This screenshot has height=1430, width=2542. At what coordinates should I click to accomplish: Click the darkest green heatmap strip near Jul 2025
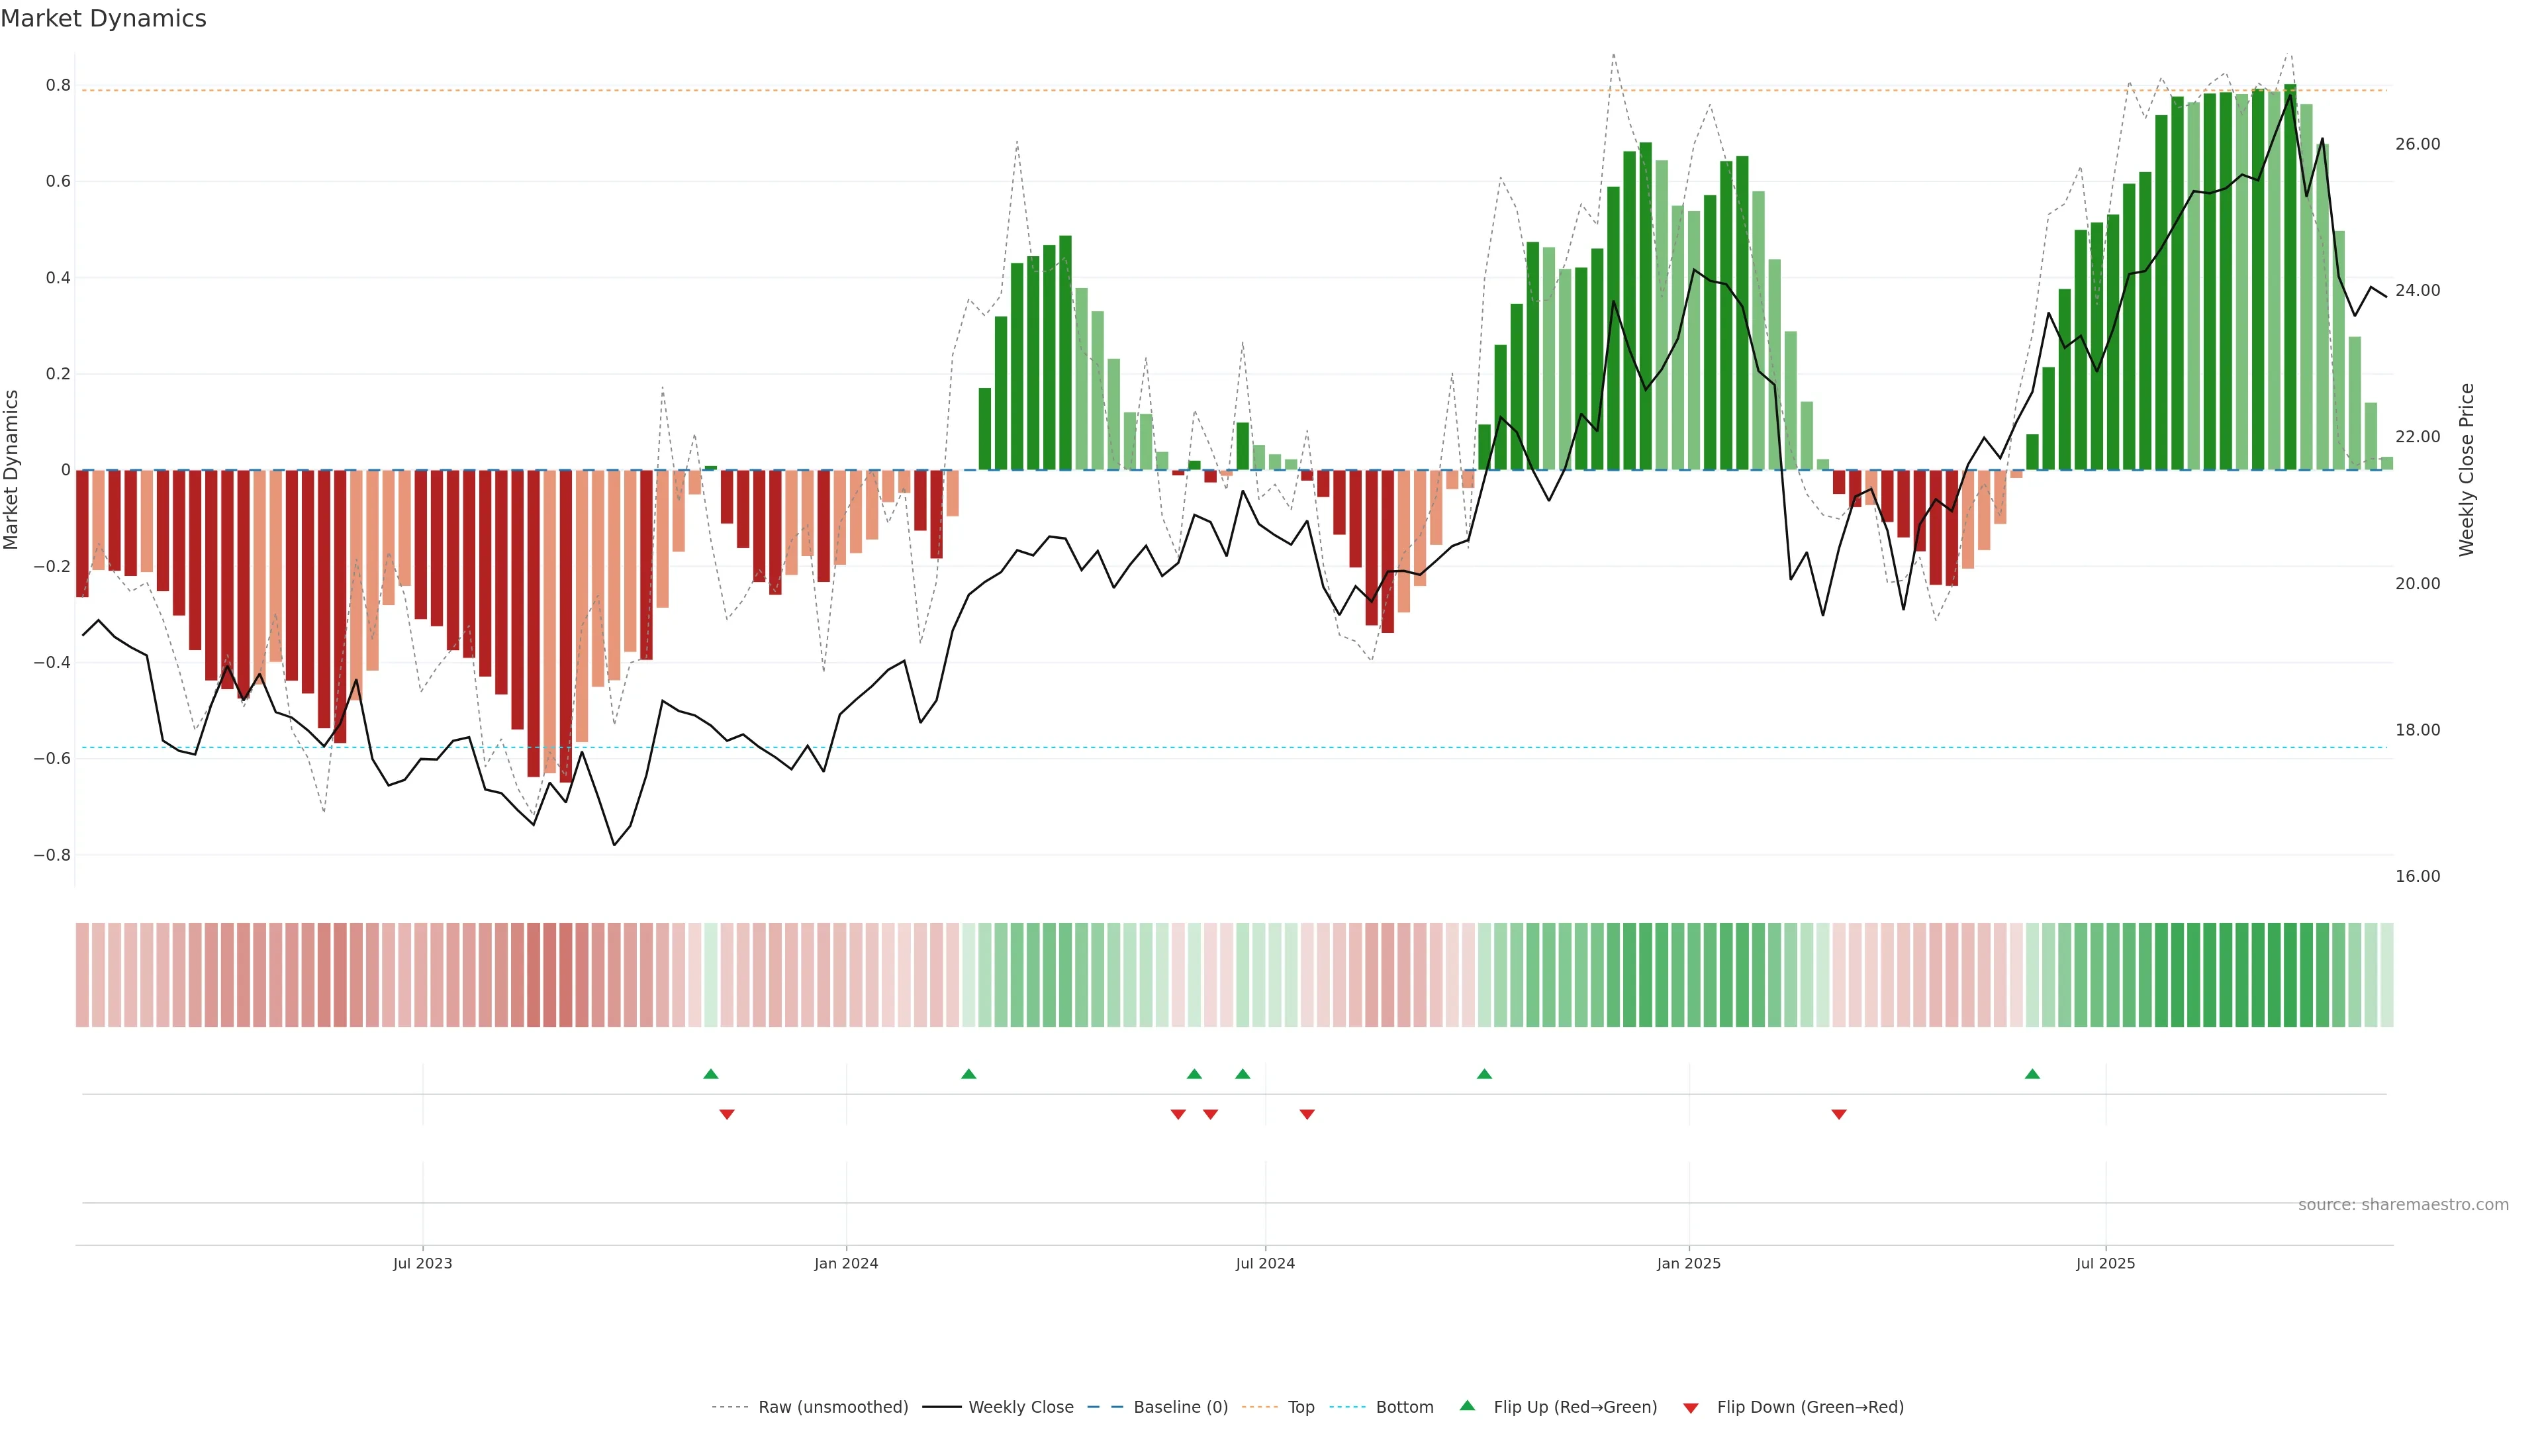point(2290,975)
